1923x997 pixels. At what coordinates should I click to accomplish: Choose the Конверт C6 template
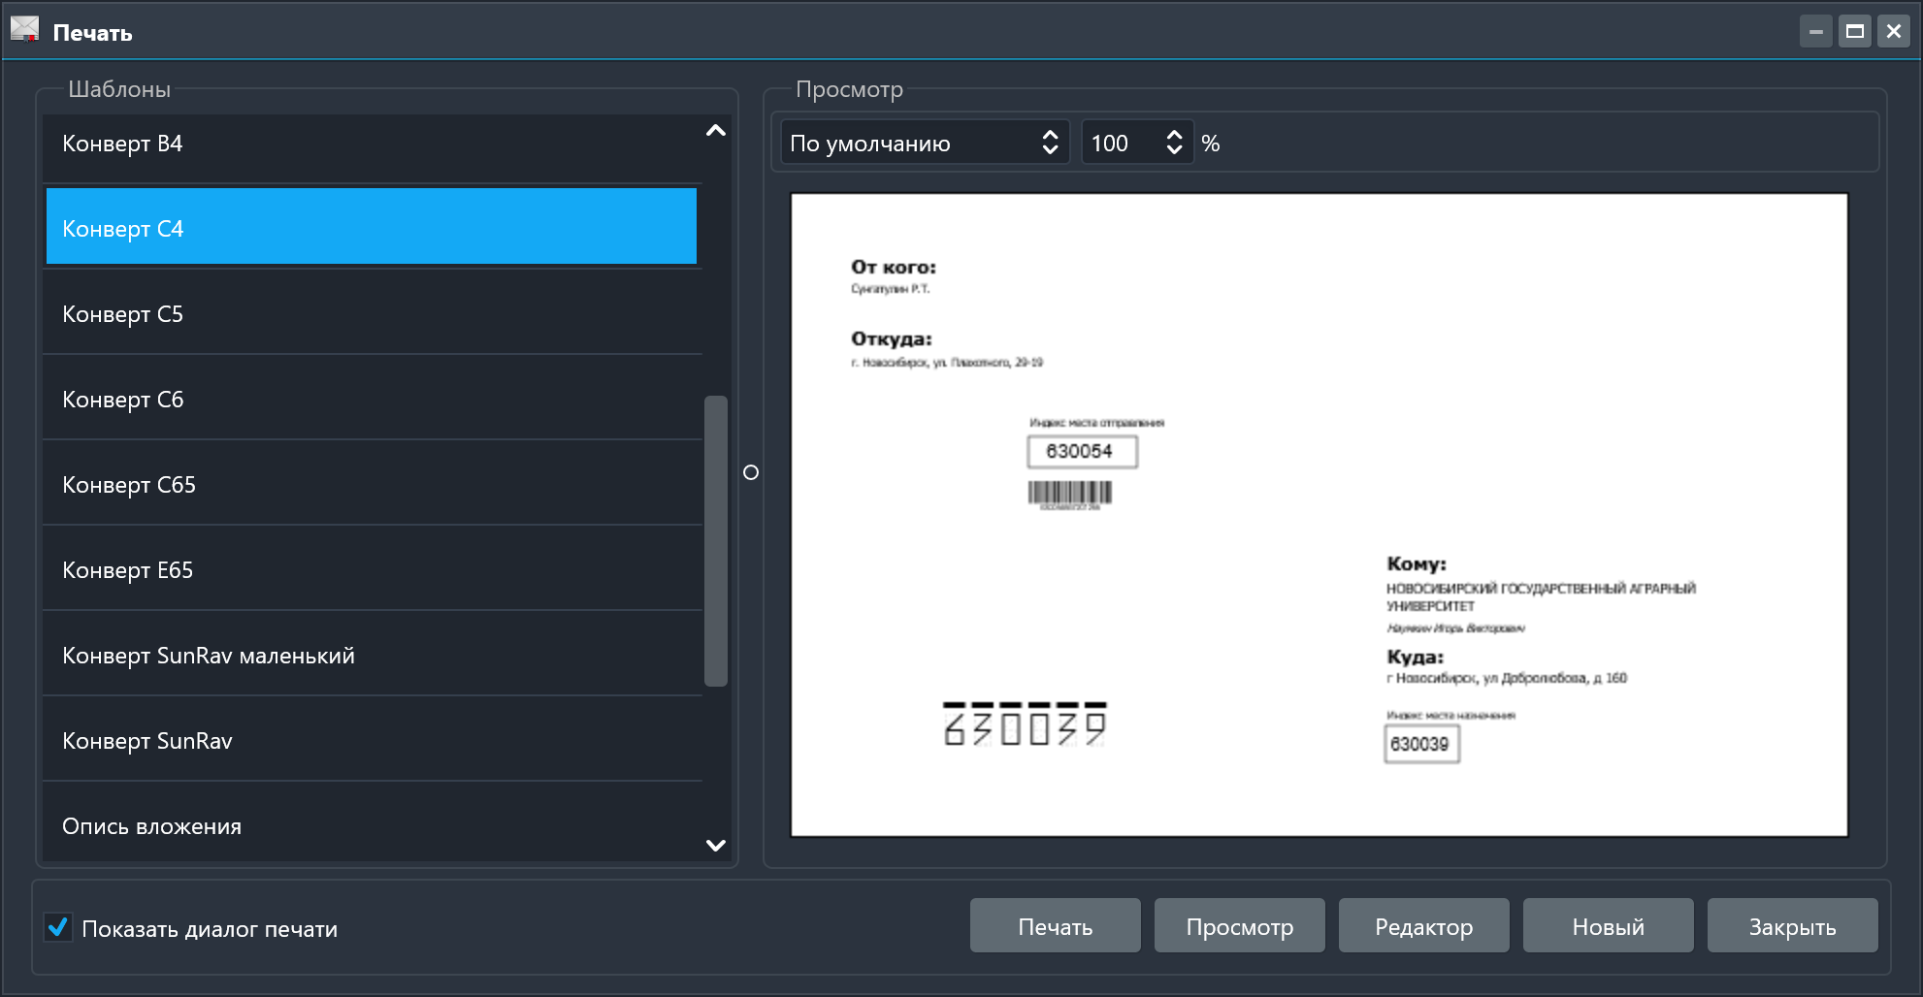pos(372,399)
